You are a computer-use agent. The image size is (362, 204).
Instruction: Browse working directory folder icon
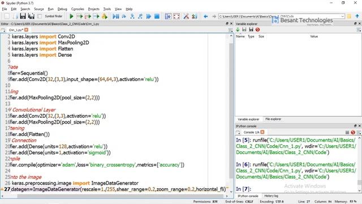(x=349, y=16)
